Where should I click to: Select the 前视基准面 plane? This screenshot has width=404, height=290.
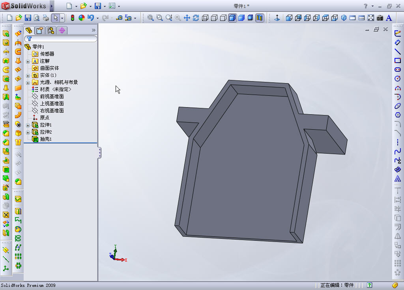coord(52,97)
